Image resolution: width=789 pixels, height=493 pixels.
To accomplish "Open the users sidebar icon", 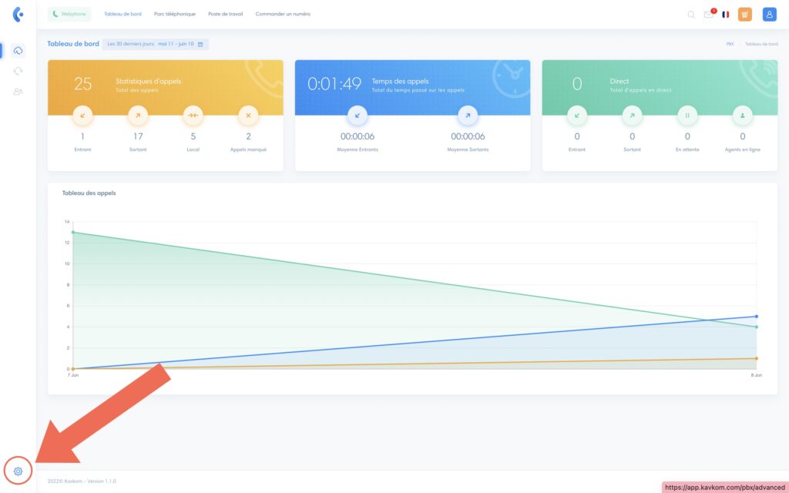I will 18,92.
